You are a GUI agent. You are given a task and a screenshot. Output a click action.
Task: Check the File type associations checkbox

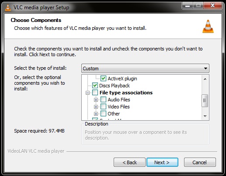(95, 93)
